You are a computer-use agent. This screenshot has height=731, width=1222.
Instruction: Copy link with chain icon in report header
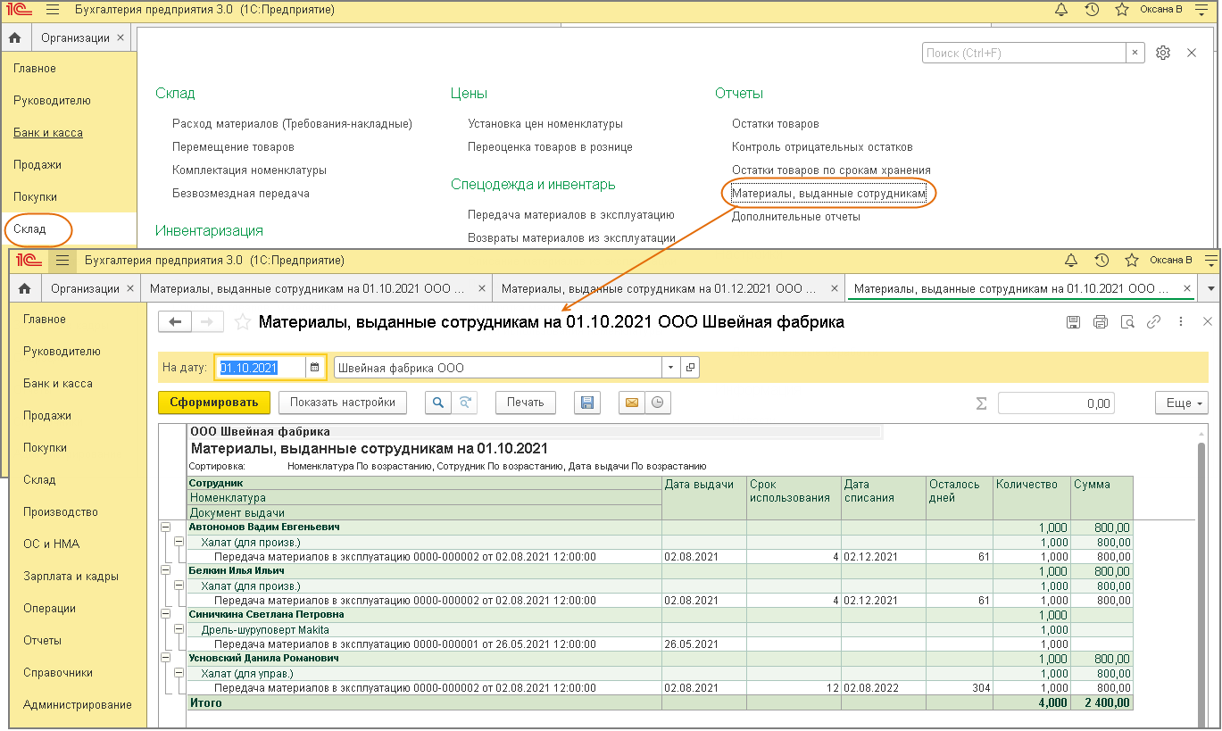(1153, 321)
